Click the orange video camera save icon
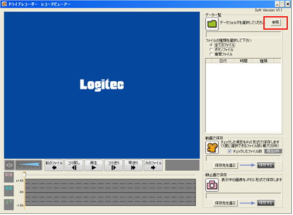 tap(212, 148)
